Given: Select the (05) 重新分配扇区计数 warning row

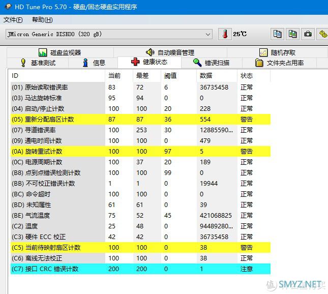Looking at the screenshot, I should (x=140, y=119).
